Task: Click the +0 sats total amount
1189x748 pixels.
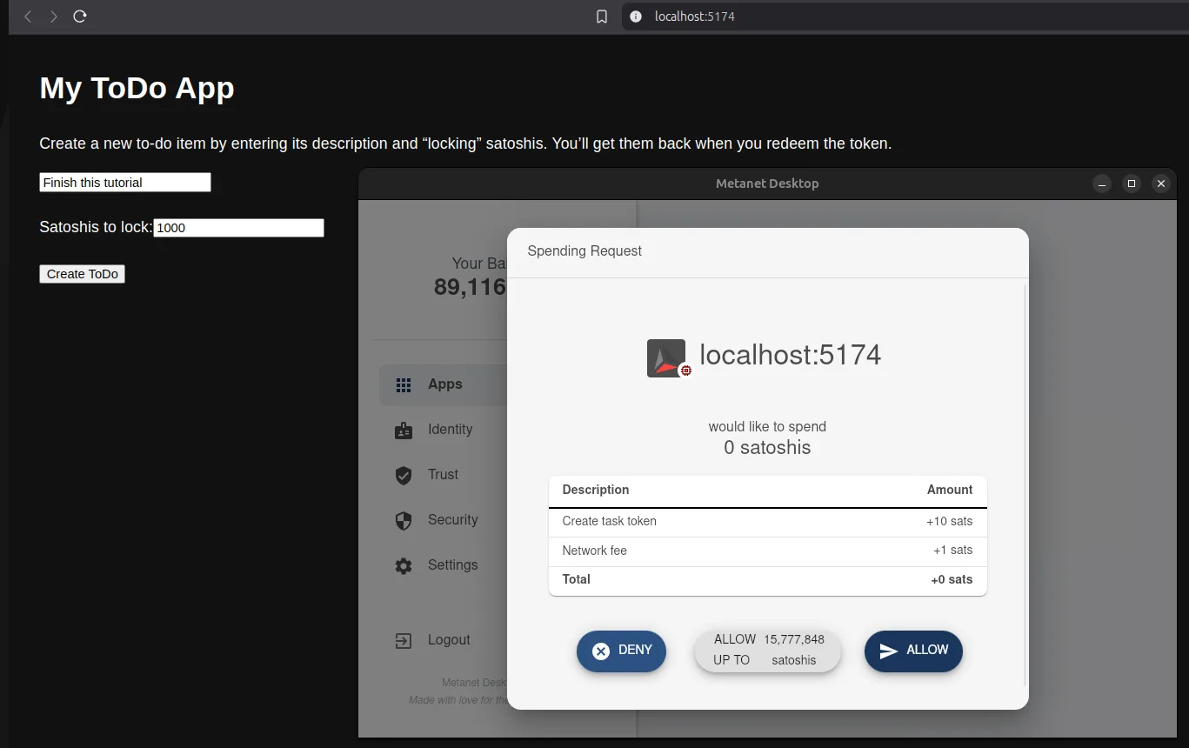Action: 952,580
